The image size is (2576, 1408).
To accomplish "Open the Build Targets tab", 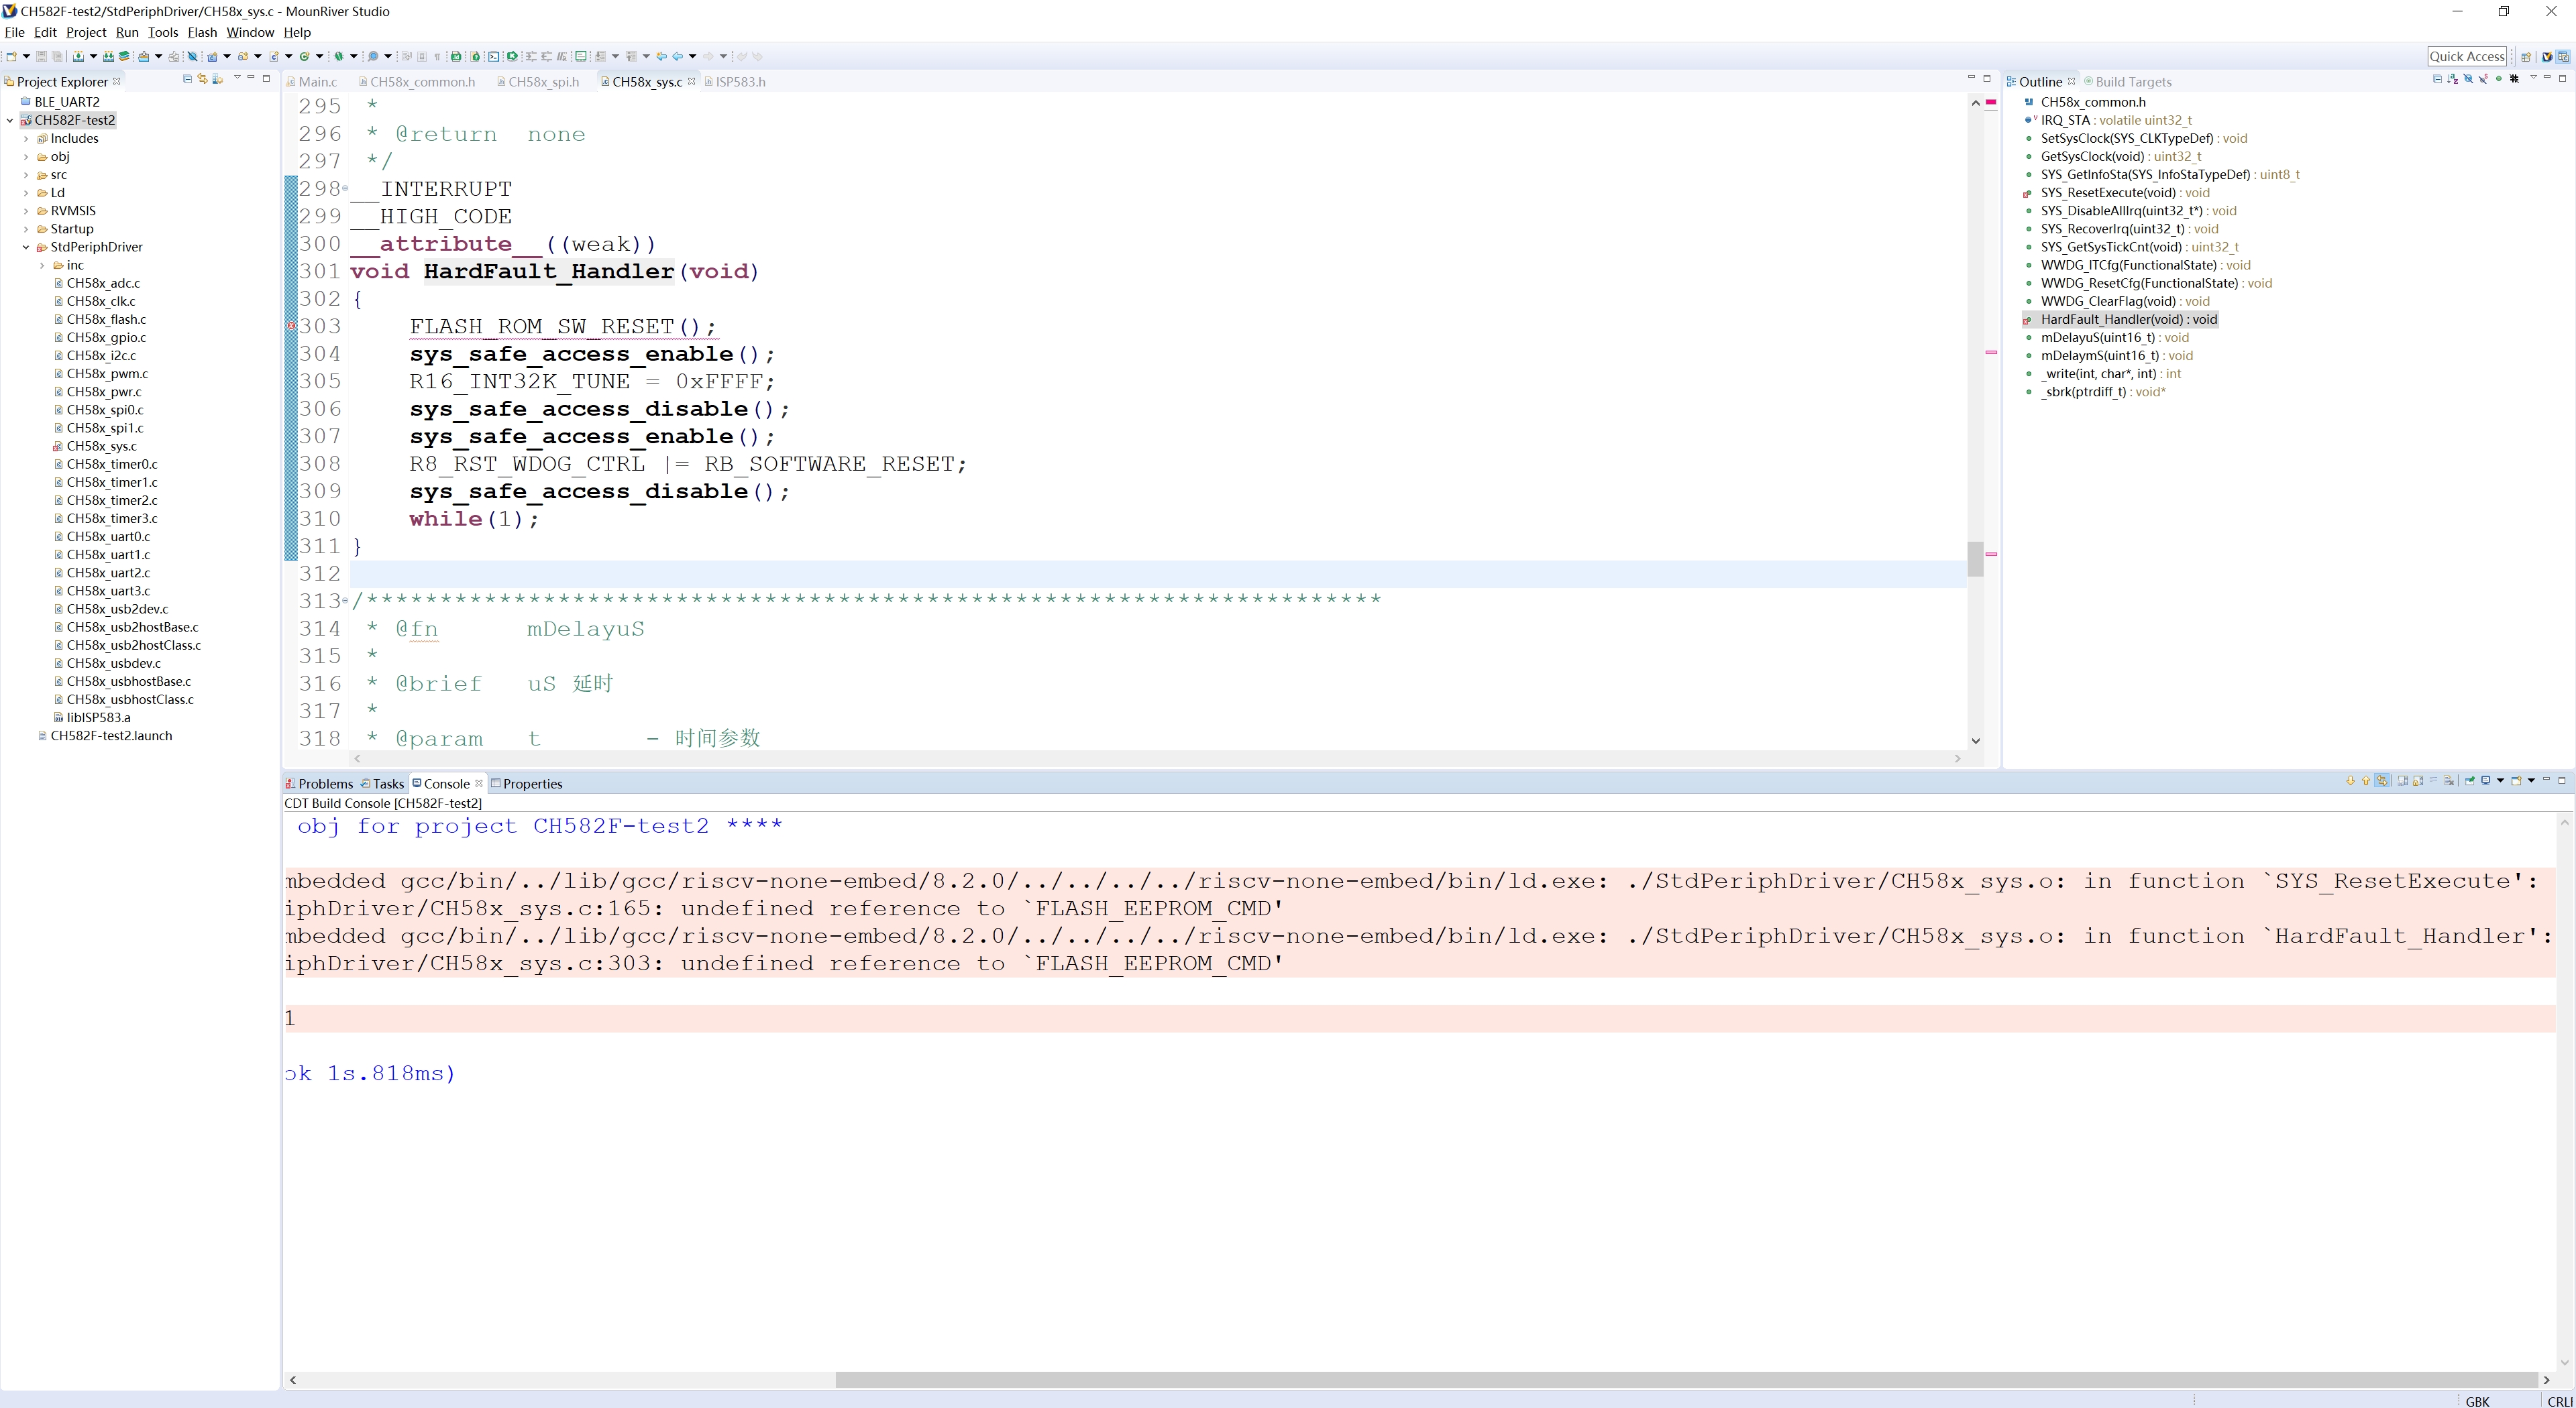I will (2127, 82).
